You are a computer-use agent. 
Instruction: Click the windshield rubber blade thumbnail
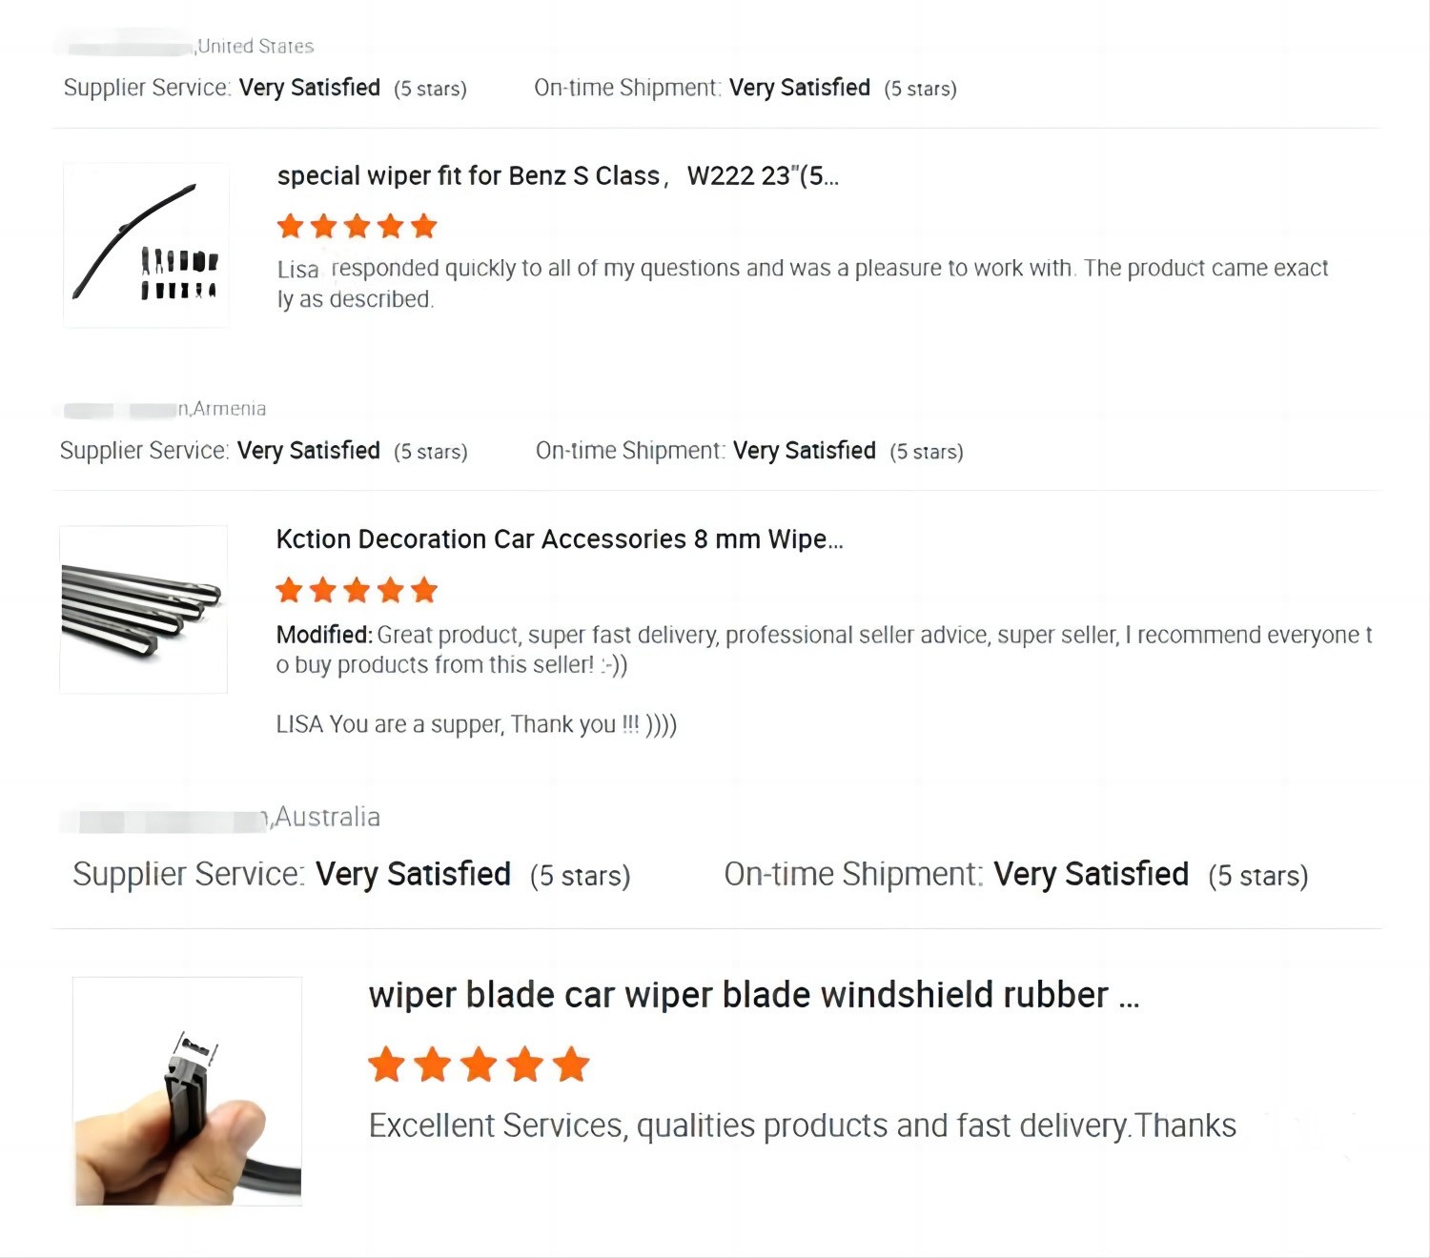pyautogui.click(x=188, y=1091)
